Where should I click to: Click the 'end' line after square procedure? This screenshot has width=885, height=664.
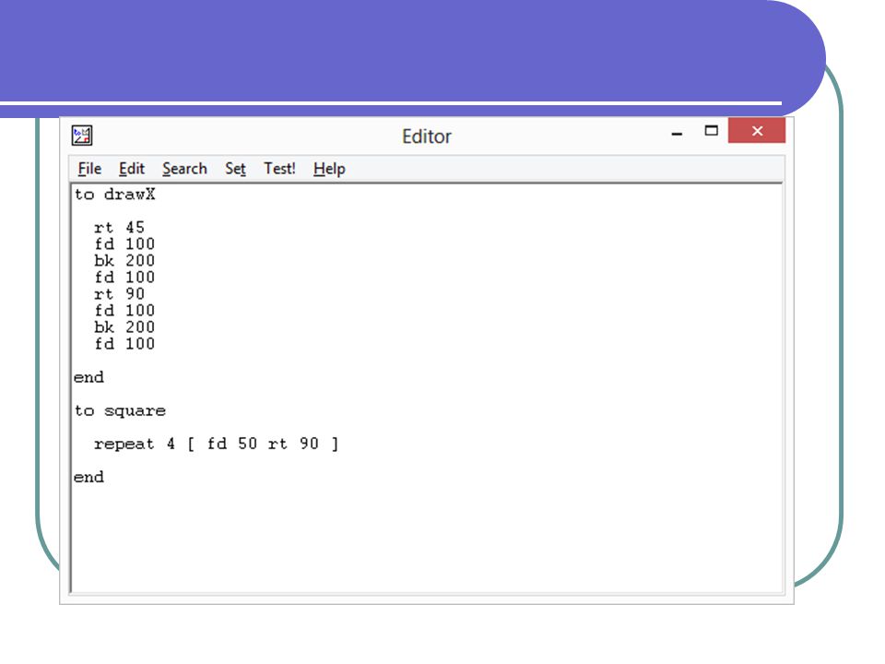click(x=88, y=477)
